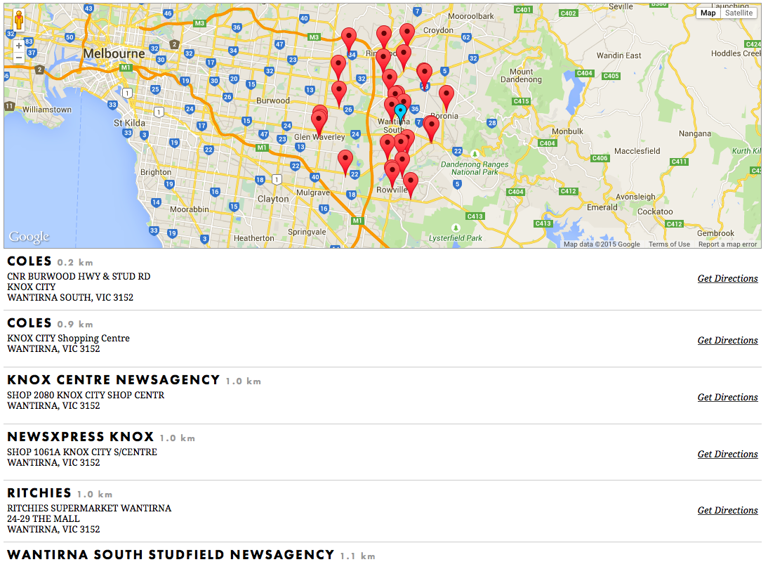Open the Google logo on the map
The height and width of the screenshot is (562, 768).
tap(29, 237)
